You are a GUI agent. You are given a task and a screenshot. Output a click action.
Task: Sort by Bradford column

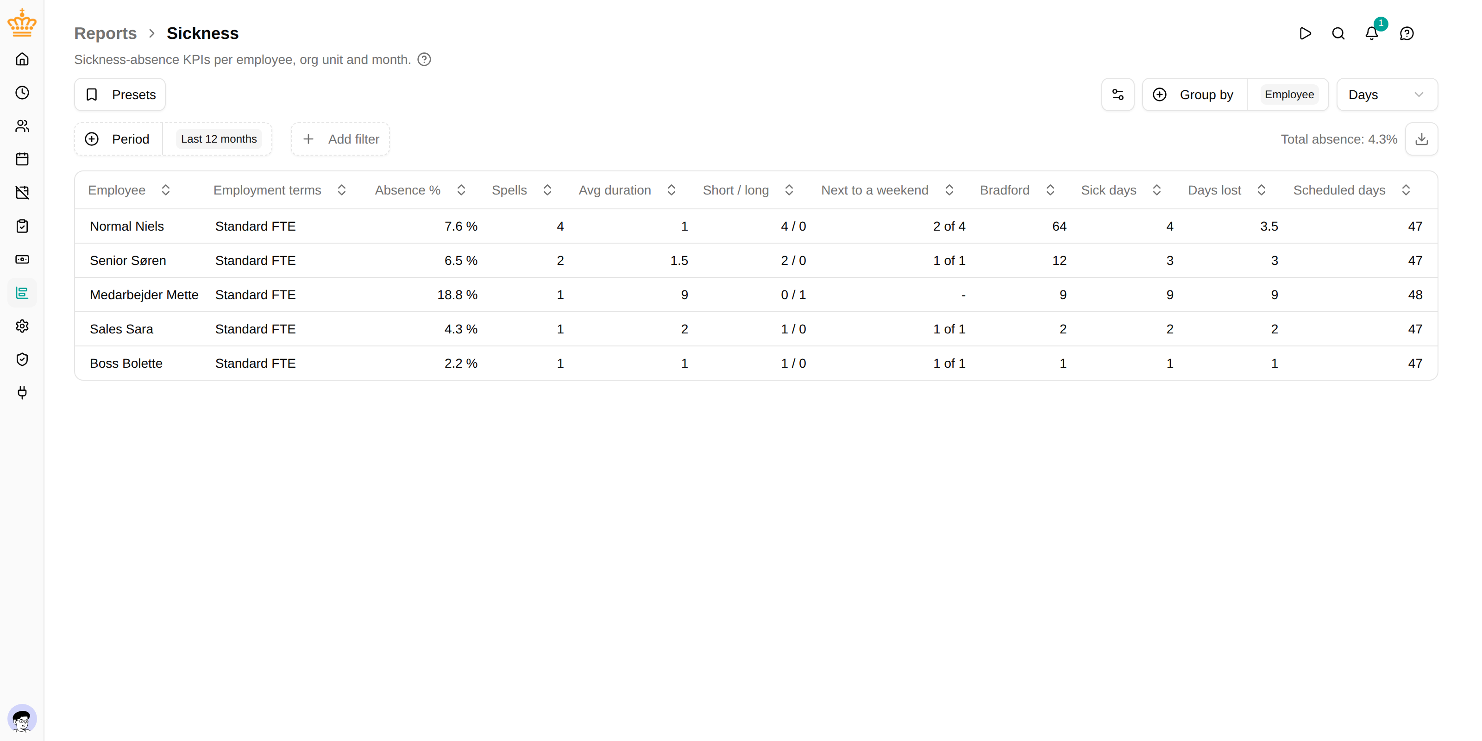coord(1018,190)
